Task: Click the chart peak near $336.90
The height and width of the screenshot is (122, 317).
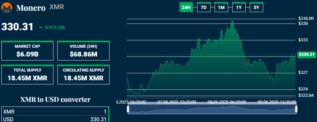Action: click(x=233, y=21)
